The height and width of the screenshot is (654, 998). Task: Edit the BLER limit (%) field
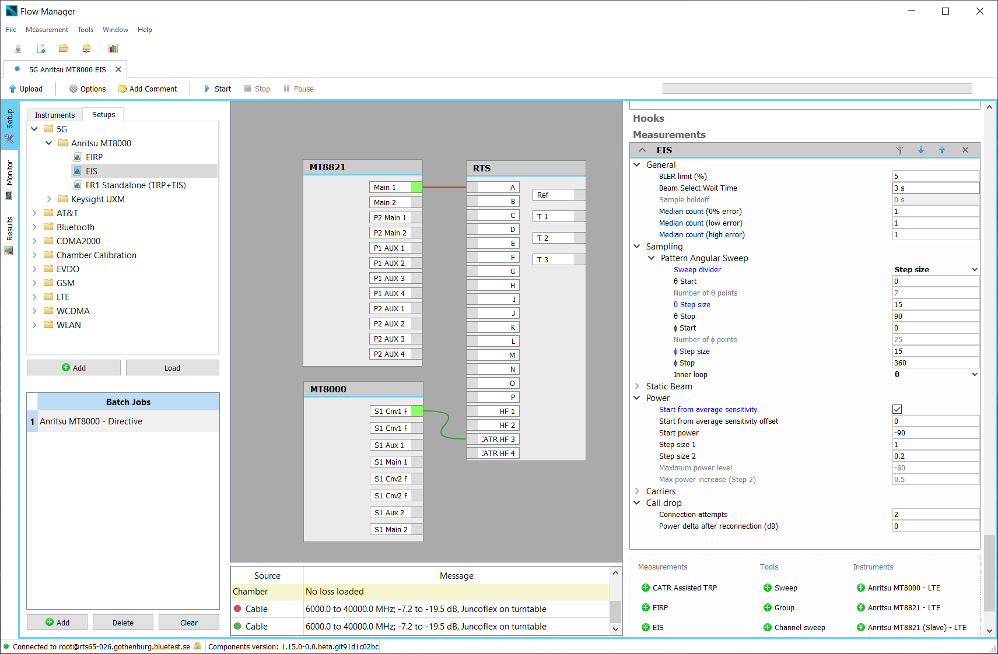(x=936, y=176)
